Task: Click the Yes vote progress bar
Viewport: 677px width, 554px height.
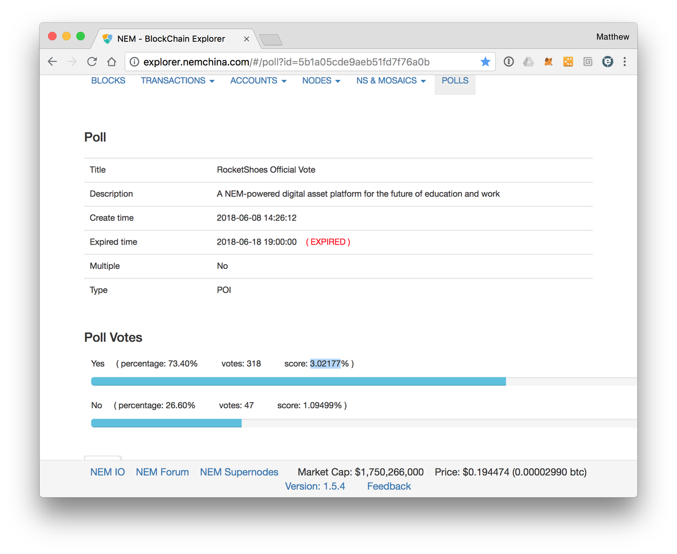Action: (364, 381)
